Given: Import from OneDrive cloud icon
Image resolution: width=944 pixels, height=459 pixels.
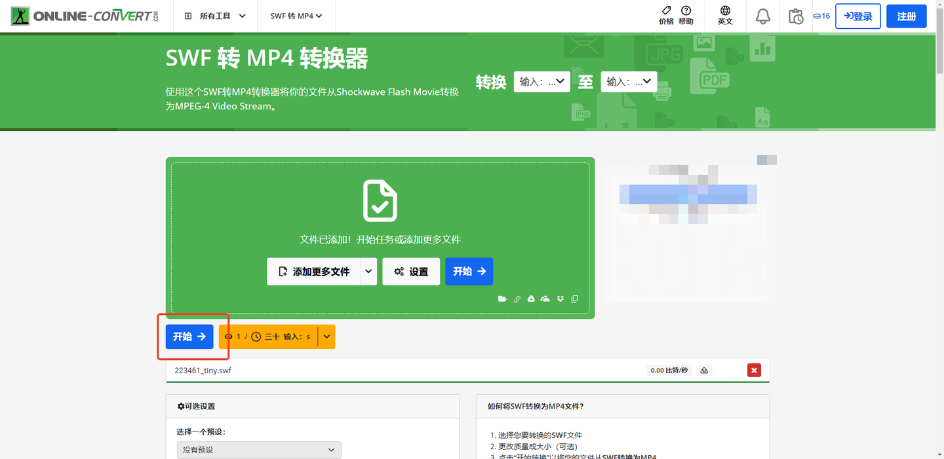Looking at the screenshot, I should tap(545, 299).
